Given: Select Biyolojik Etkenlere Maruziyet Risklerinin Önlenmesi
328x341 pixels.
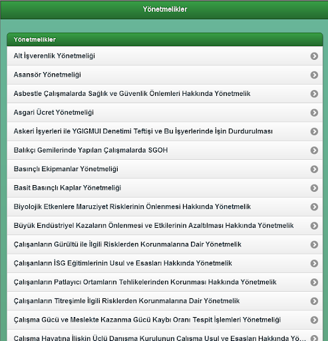Looking at the screenshot, I should click(x=165, y=207).
